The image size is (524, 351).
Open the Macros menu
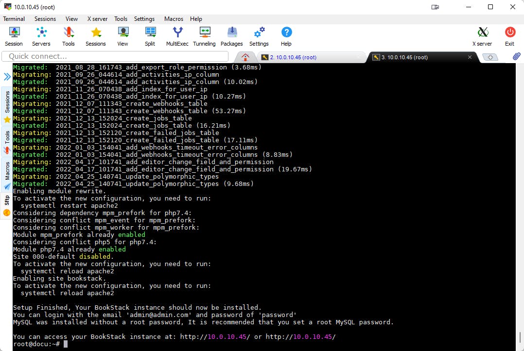coord(174,19)
